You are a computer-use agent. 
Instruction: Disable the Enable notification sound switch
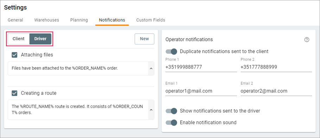[171, 123]
